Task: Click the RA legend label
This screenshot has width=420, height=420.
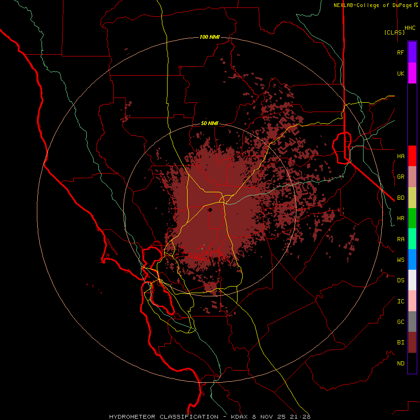Action: [400, 239]
